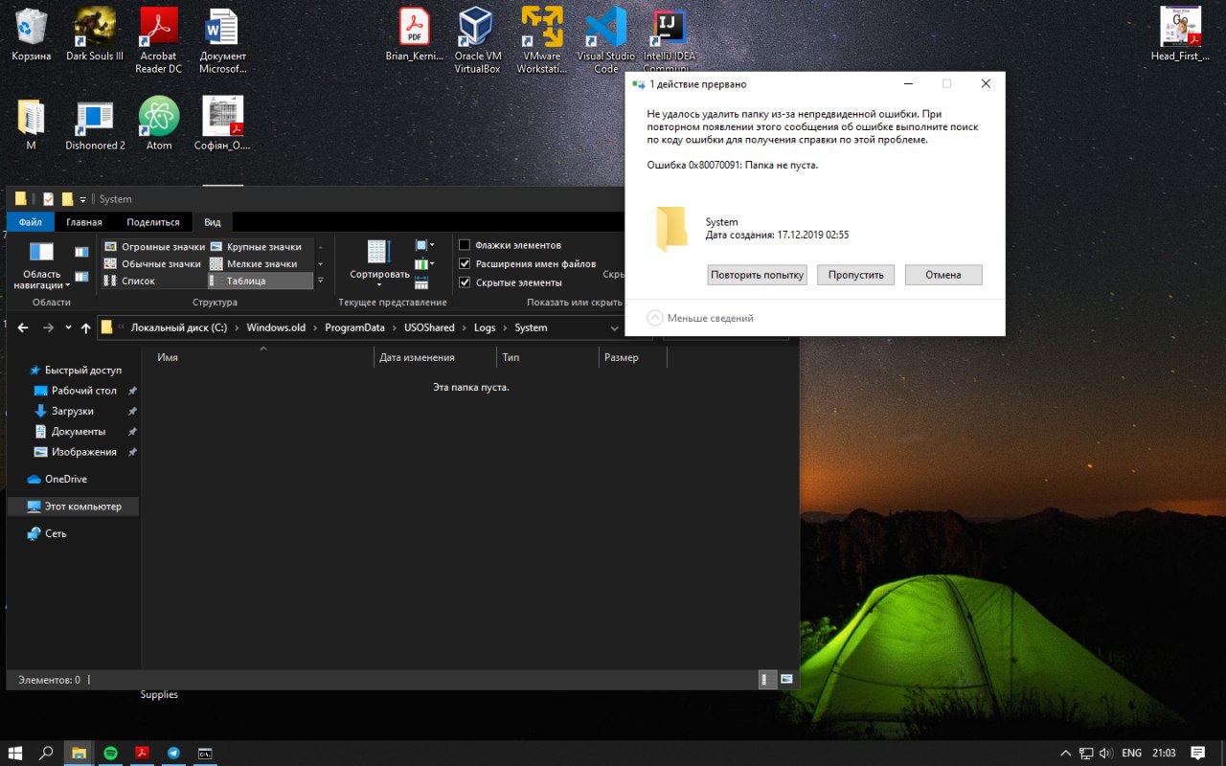Screen dimensions: 1226x766
Task: Open recent locations dropdown arrow
Action: tap(68, 327)
